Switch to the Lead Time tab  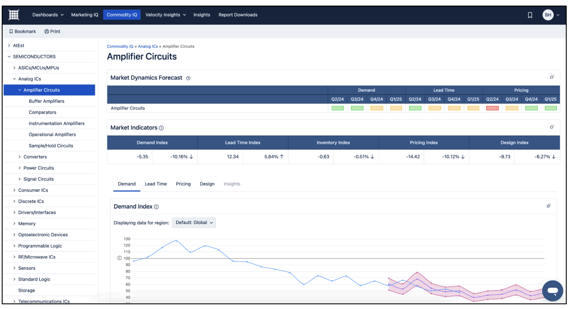point(155,184)
